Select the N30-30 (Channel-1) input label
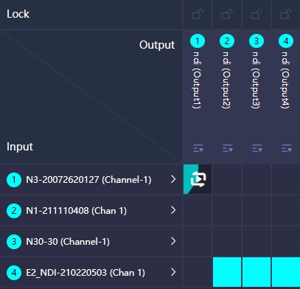This screenshot has width=300, height=289. click(68, 242)
